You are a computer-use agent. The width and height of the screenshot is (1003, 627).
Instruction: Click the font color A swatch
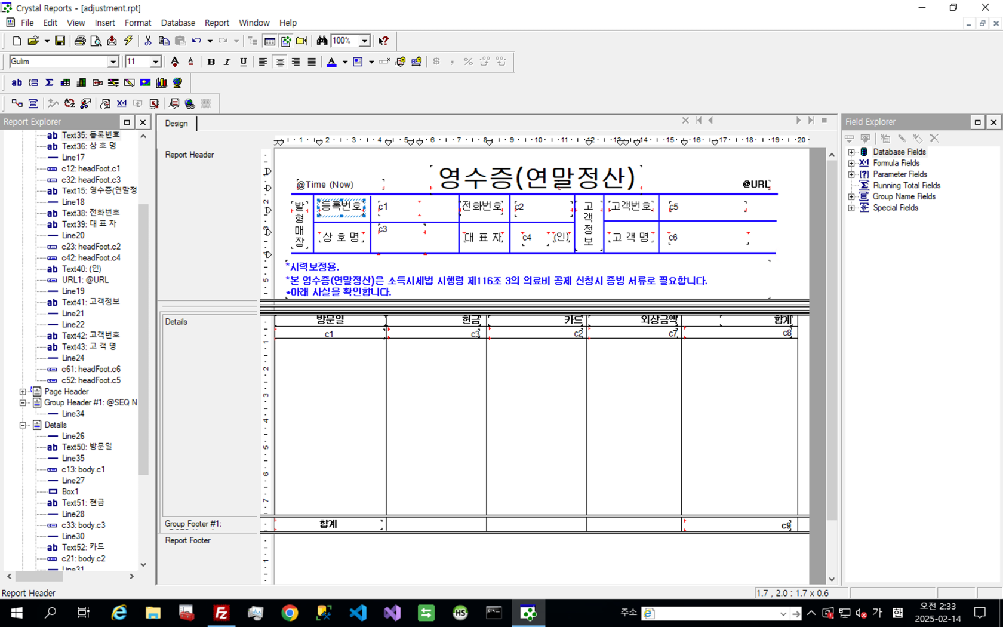(x=332, y=62)
